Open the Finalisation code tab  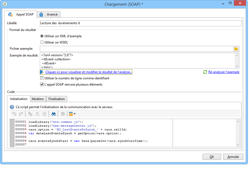(x=57, y=99)
